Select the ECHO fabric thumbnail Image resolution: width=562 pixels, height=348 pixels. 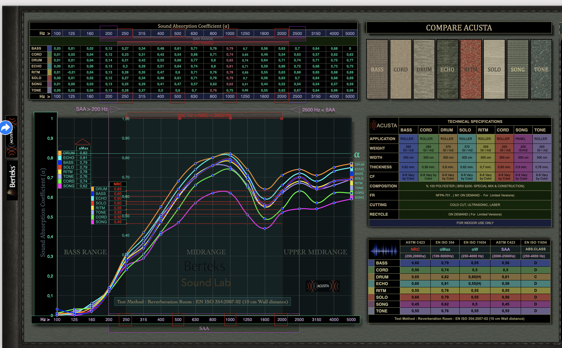pyautogui.click(x=448, y=69)
